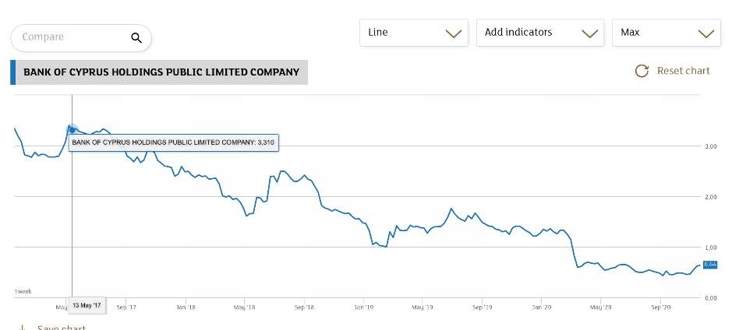Expand the Add indicators dropdown
The height and width of the screenshot is (330, 732).
[x=539, y=33]
